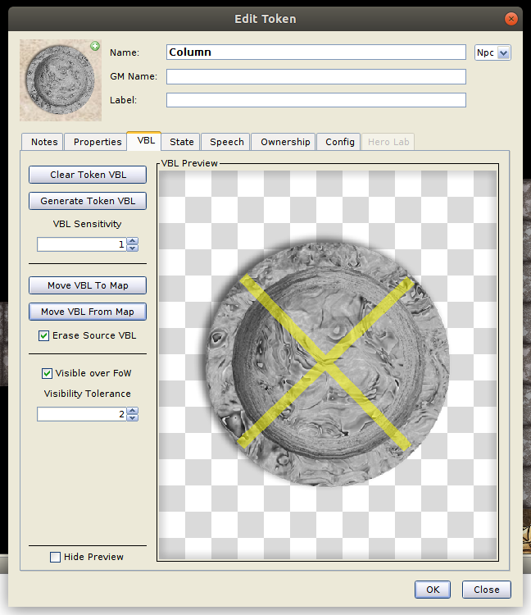
Task: Open the Speech tab
Action: point(226,142)
